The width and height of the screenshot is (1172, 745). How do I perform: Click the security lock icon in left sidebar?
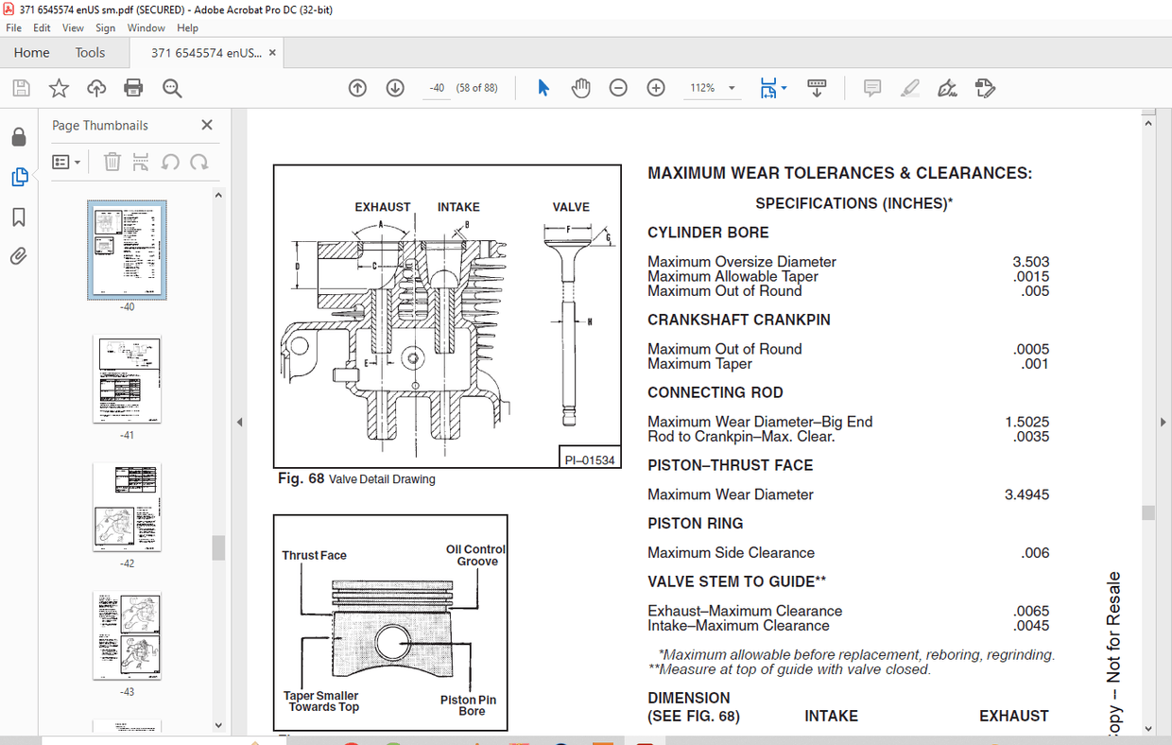pos(19,136)
